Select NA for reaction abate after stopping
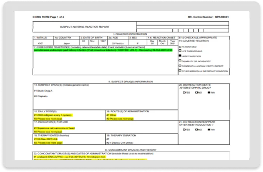 click(x=209, y=93)
